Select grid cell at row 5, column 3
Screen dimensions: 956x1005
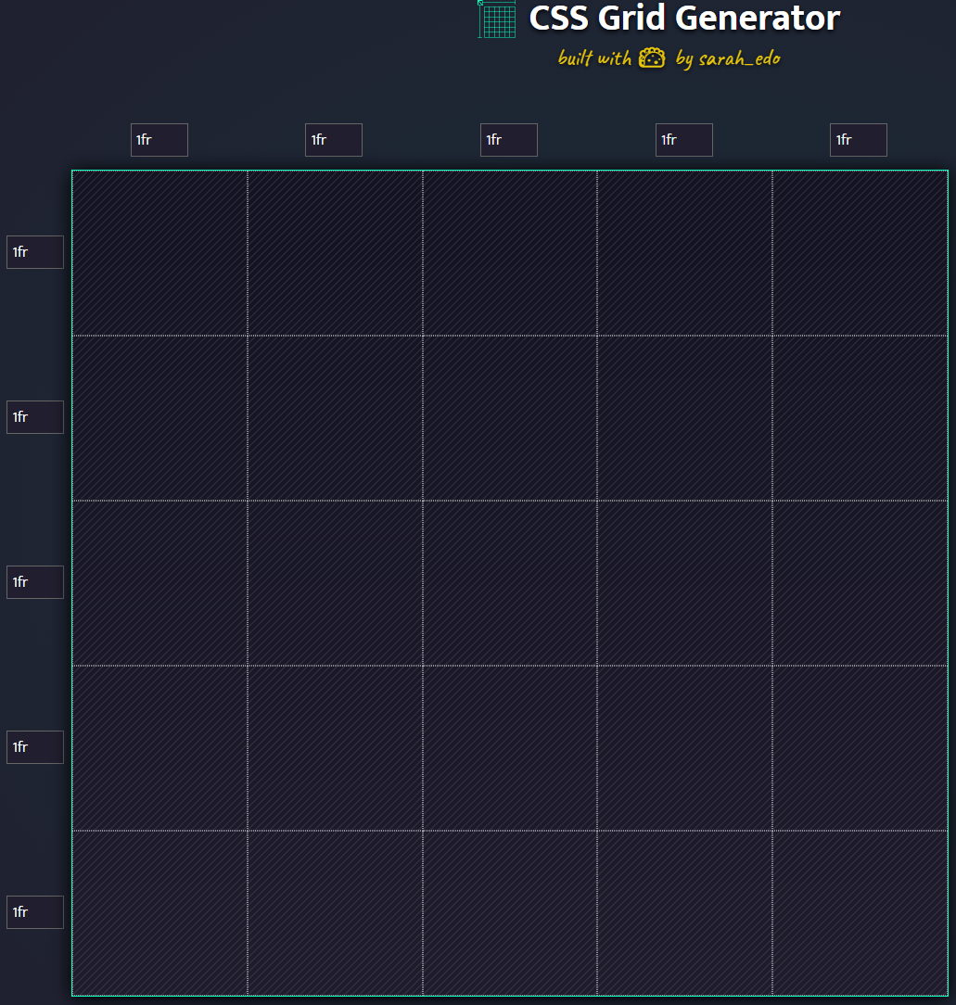coord(510,913)
